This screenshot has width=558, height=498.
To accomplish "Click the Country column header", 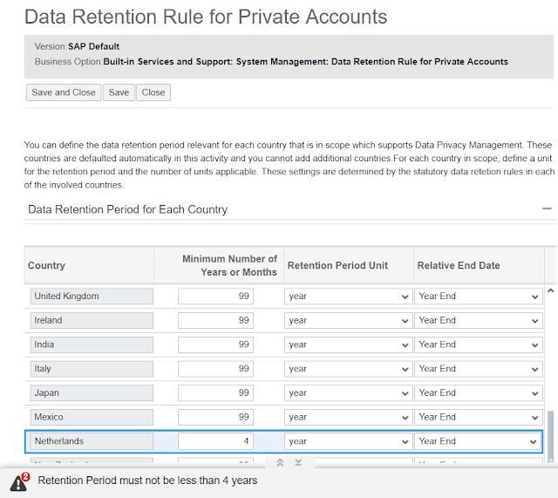I will (47, 265).
